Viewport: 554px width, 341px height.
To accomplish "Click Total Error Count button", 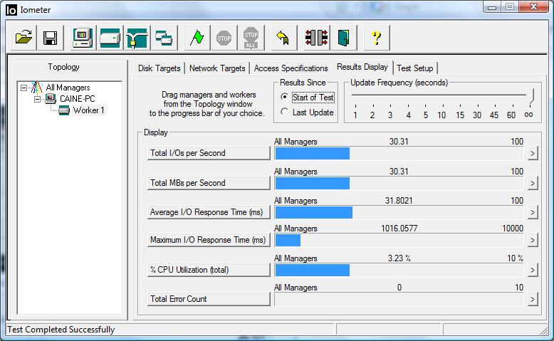I will click(x=209, y=299).
